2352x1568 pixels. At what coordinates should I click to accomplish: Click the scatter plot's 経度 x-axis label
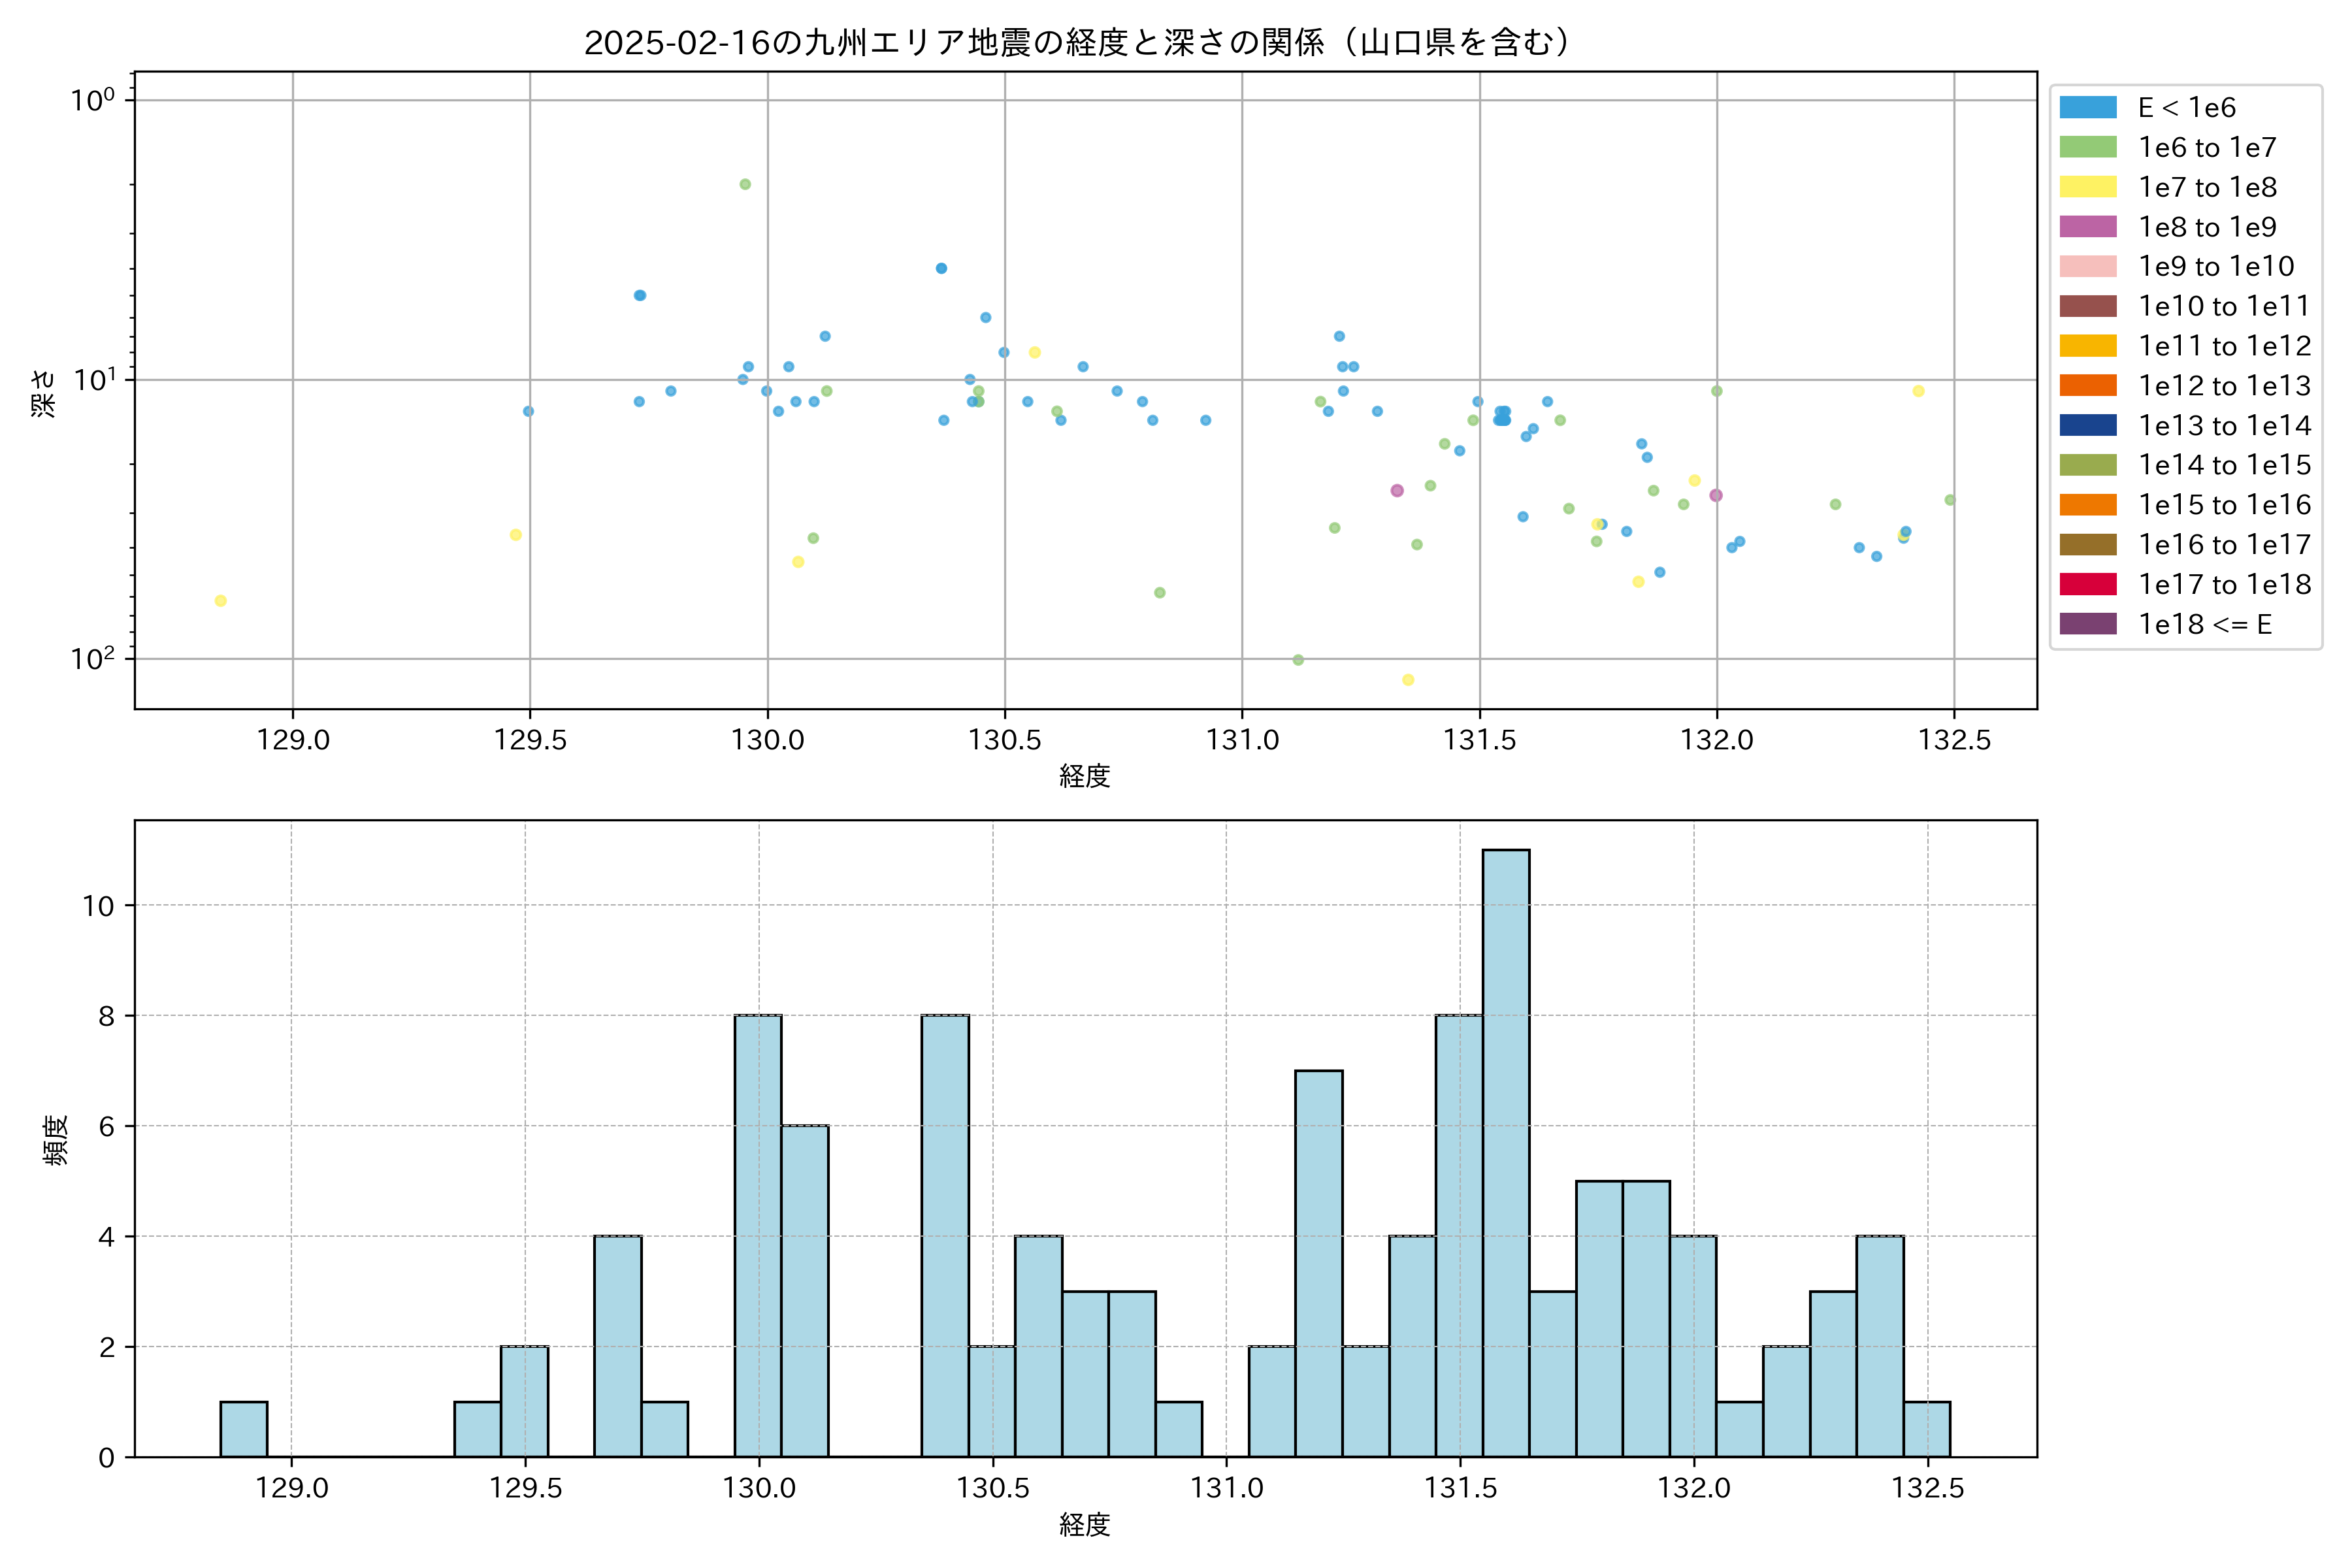tap(1085, 776)
